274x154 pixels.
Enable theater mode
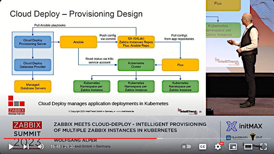tap(248, 147)
